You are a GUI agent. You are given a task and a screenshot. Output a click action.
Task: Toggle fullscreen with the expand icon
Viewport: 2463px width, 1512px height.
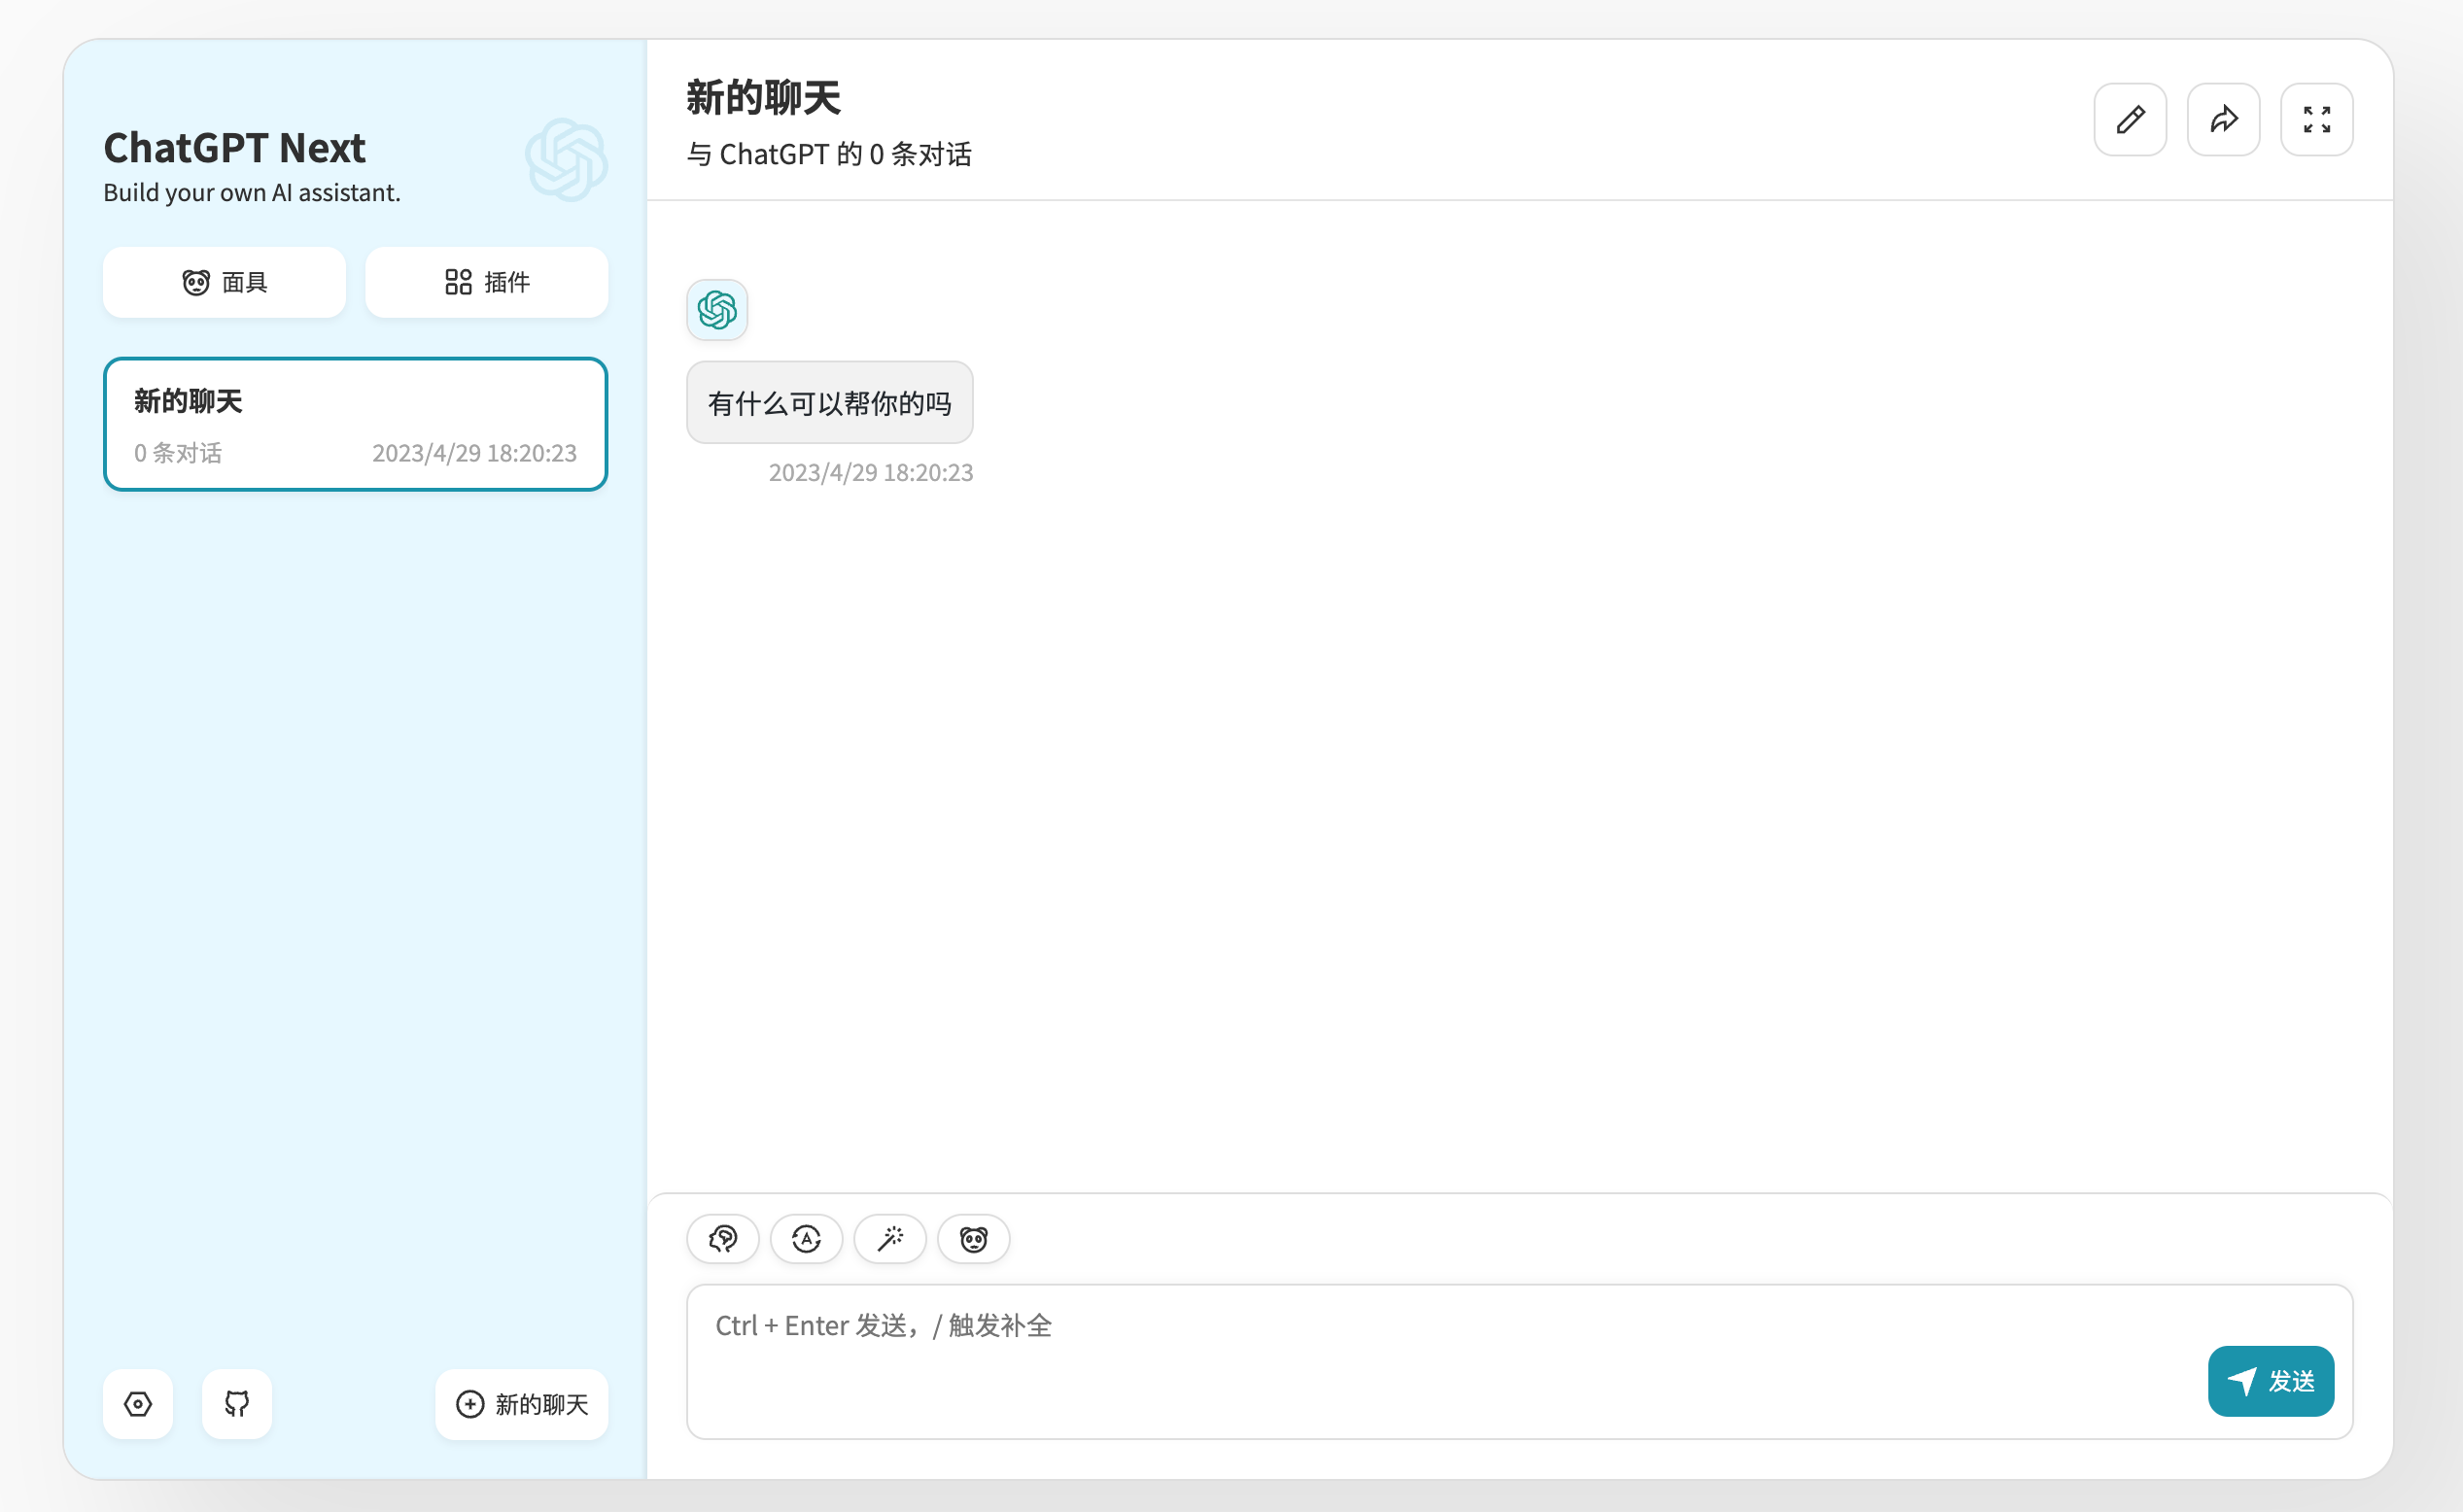(x=2316, y=120)
